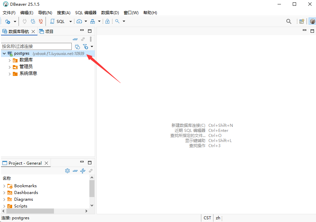Switch to the 项目 tab
316x222 pixels.
(x=46, y=31)
